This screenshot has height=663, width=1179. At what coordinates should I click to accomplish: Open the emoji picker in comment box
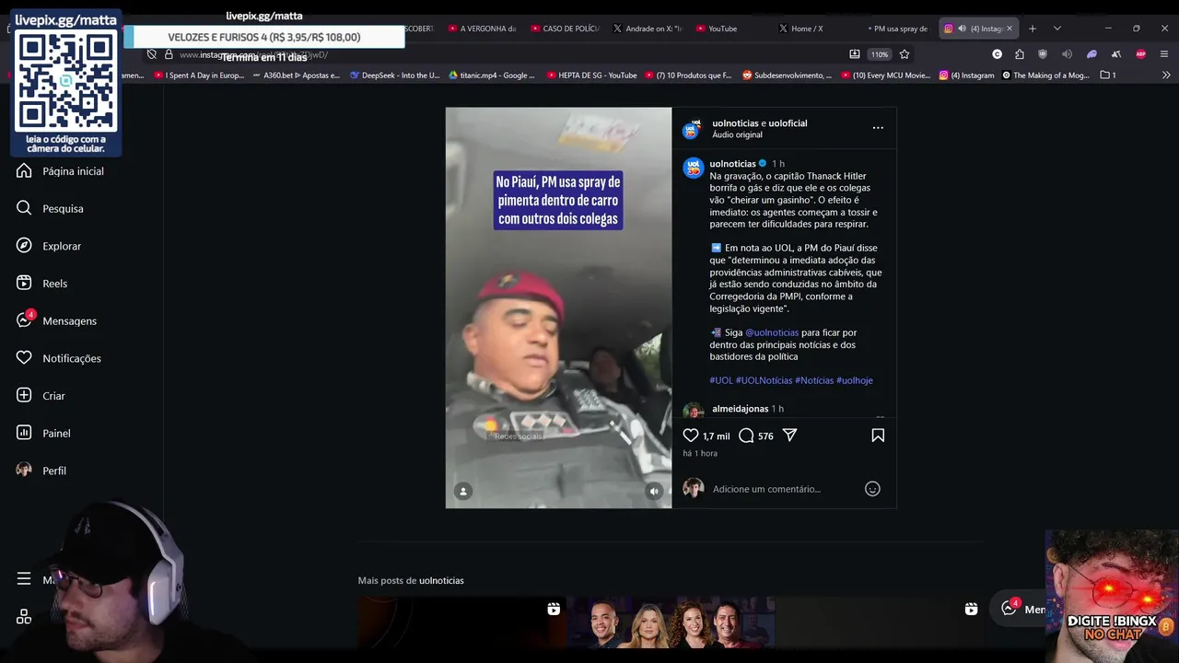tap(872, 489)
